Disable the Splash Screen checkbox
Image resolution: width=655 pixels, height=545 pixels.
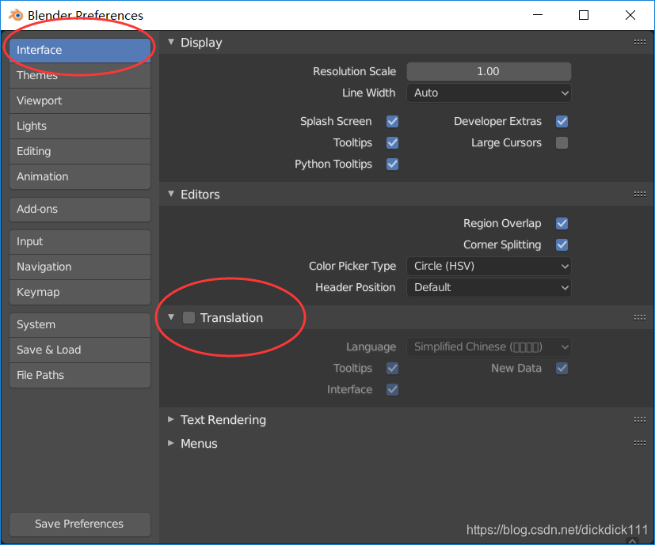tap(392, 122)
